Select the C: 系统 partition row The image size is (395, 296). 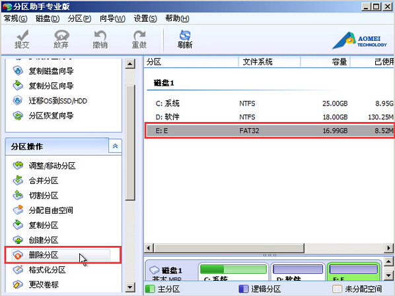pyautogui.click(x=270, y=104)
